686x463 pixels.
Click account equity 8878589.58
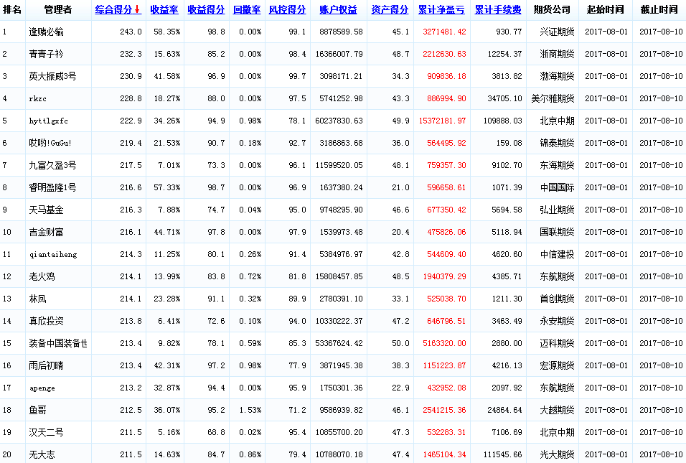342,32
